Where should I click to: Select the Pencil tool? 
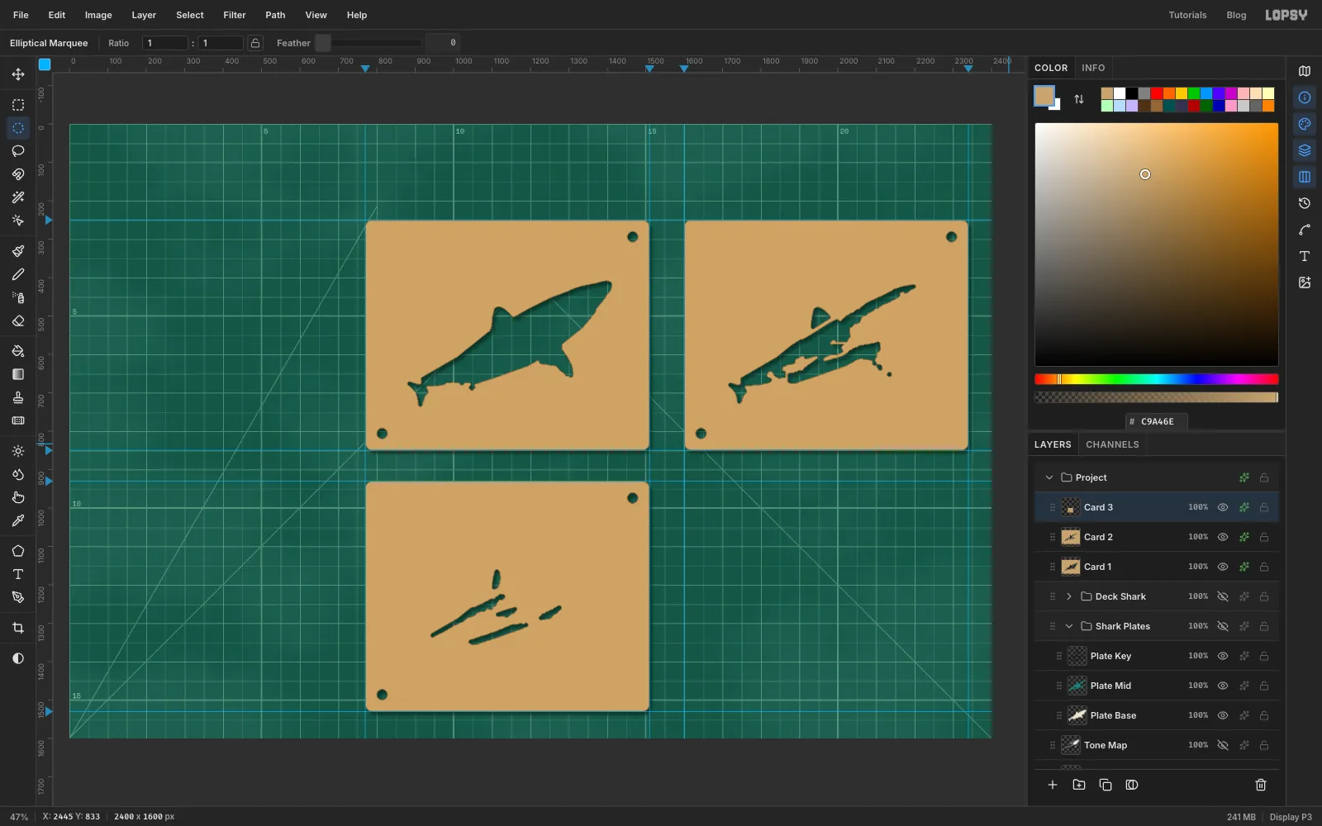(x=18, y=274)
